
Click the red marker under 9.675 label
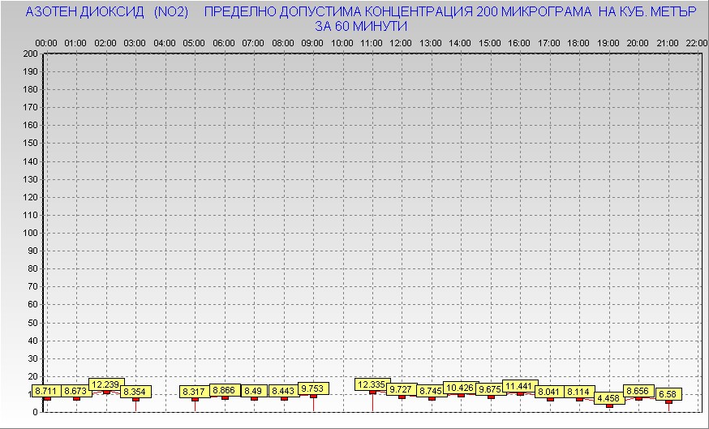(491, 397)
